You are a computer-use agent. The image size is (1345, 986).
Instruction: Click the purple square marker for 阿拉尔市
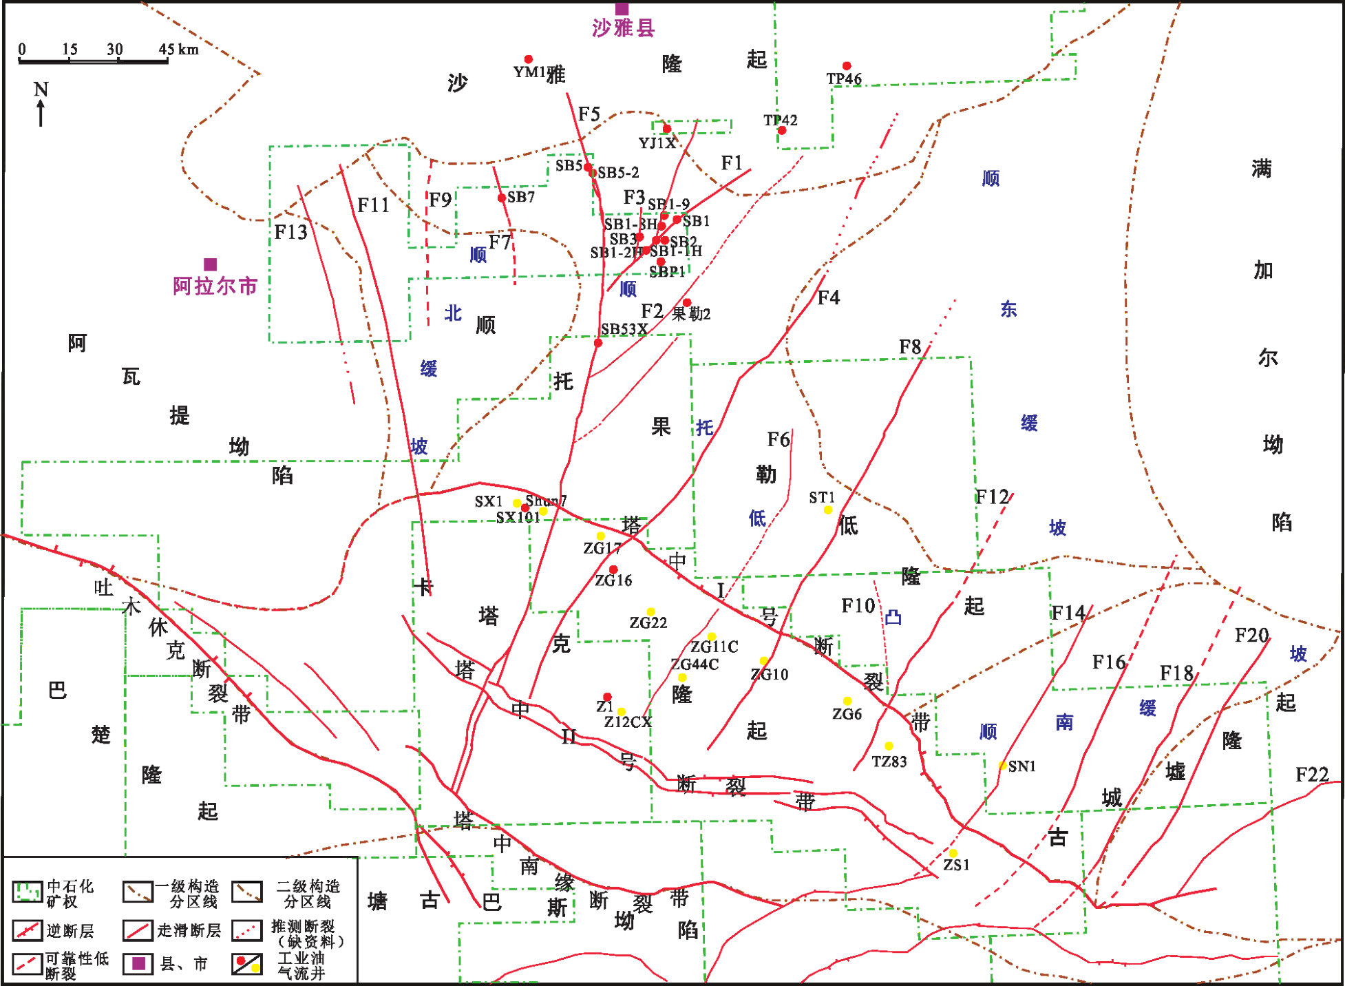211,264
